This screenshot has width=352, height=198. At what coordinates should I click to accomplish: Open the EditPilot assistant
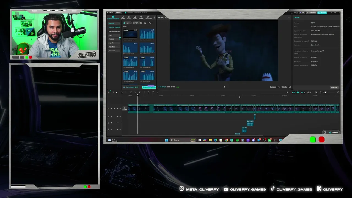click(333, 133)
